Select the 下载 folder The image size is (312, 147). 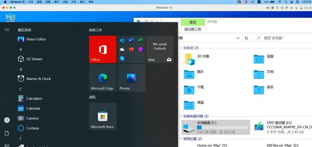tap(194, 90)
